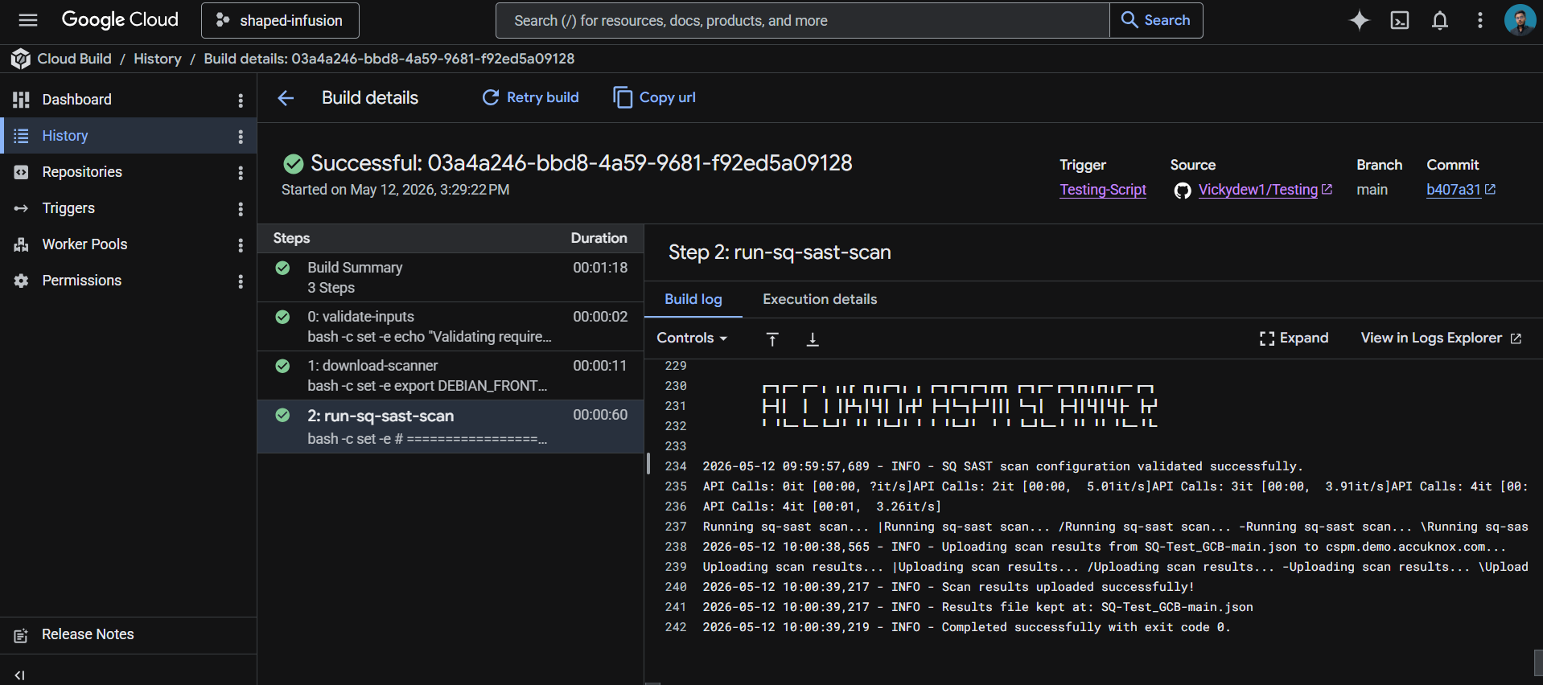
Task: Open Repositories item's three-dot menu
Action: coord(241,172)
